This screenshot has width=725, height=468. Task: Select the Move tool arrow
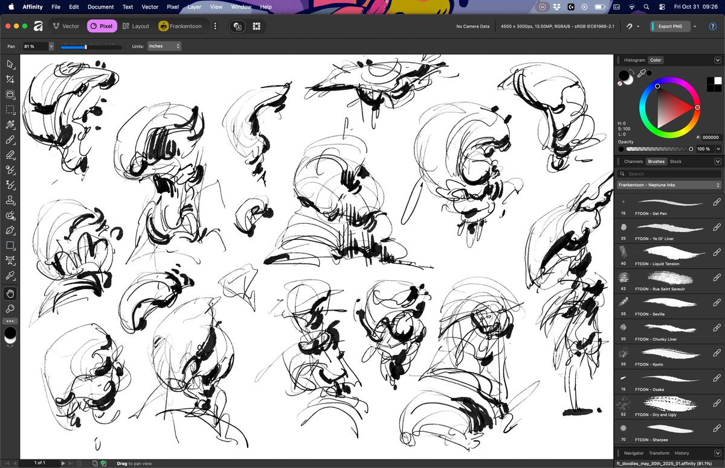[x=10, y=64]
